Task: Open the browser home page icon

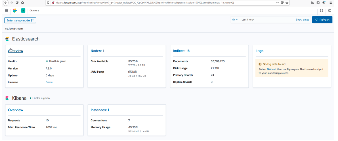Action: tap(23, 3)
